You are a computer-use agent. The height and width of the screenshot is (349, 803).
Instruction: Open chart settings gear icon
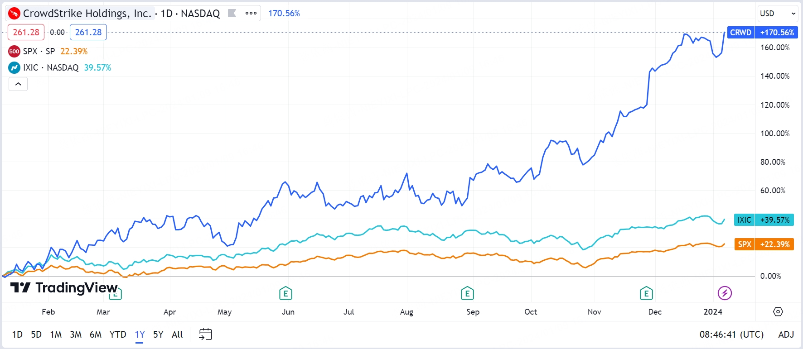click(778, 312)
